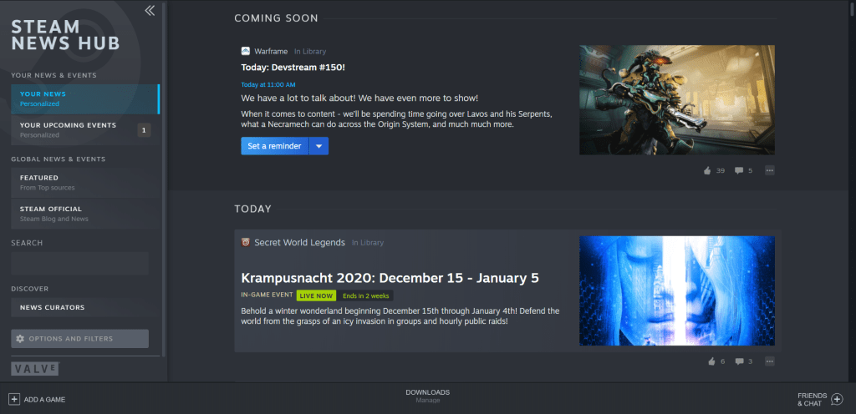
Task: Open more options ellipsis on Warframe post
Action: (770, 170)
